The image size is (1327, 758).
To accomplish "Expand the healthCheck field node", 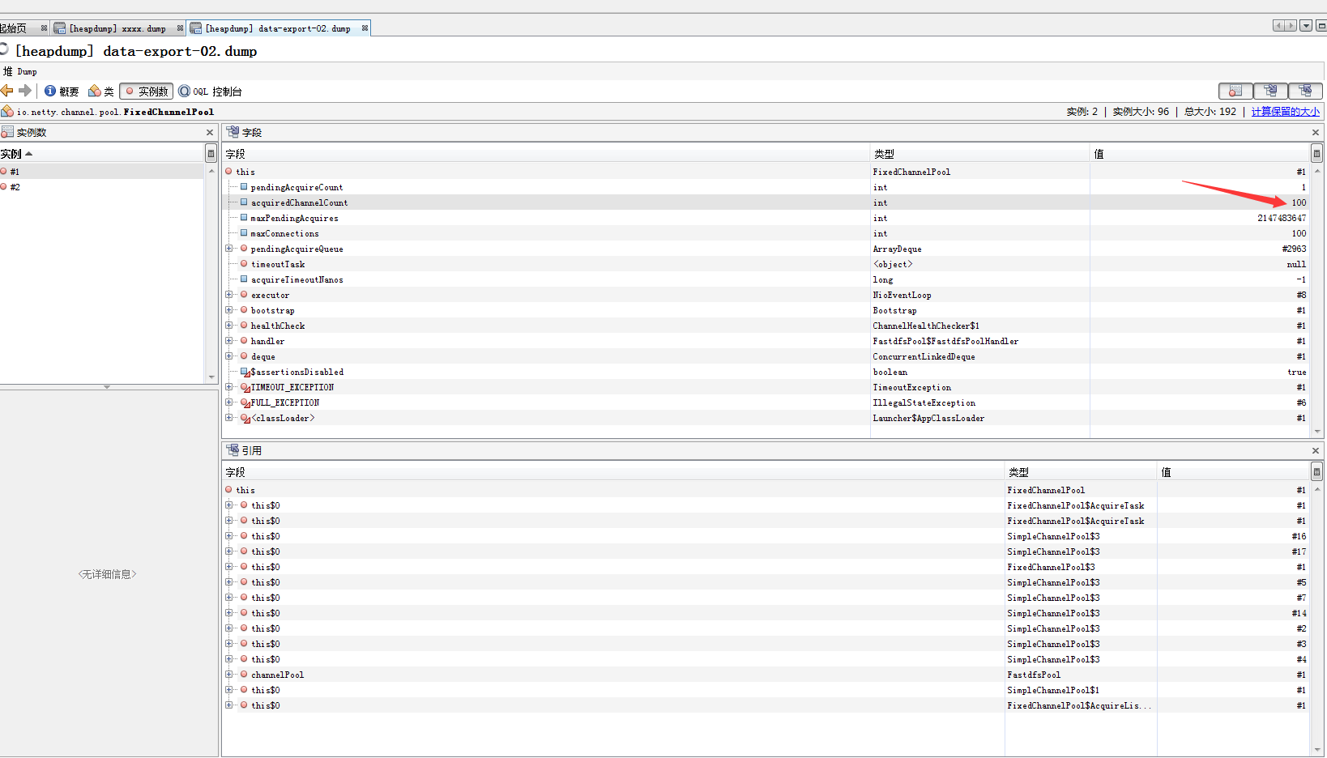I will [229, 326].
